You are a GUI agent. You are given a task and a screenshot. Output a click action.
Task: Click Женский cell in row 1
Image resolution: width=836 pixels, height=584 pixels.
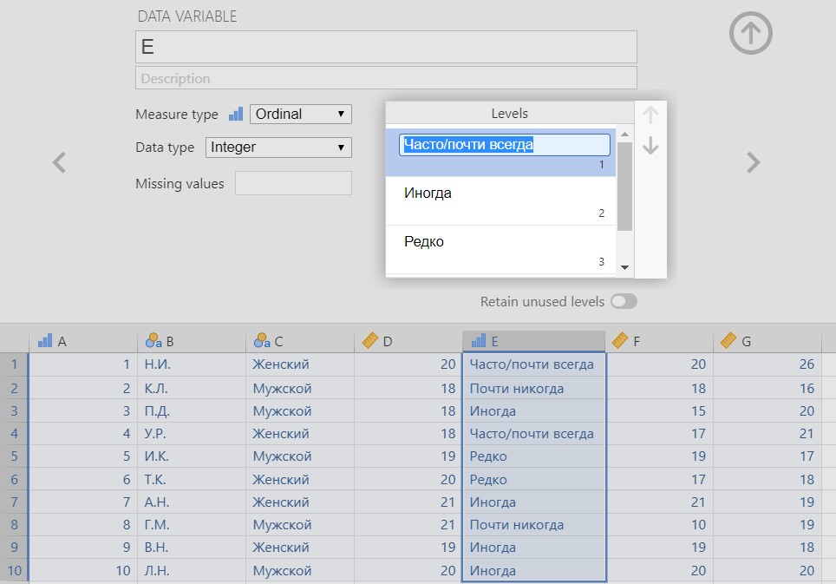click(x=300, y=364)
